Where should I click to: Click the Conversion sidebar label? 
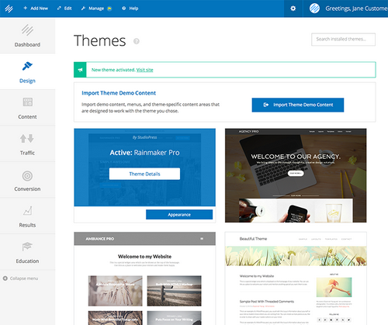[x=27, y=189]
